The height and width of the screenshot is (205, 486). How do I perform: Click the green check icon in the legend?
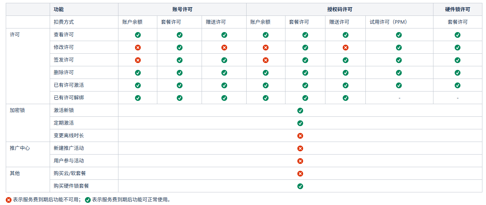[88, 200]
